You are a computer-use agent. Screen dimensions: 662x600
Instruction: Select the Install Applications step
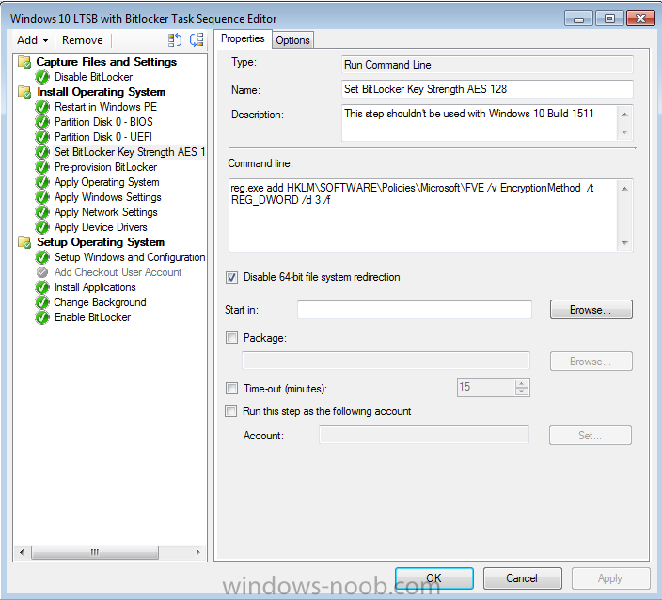pyautogui.click(x=95, y=287)
